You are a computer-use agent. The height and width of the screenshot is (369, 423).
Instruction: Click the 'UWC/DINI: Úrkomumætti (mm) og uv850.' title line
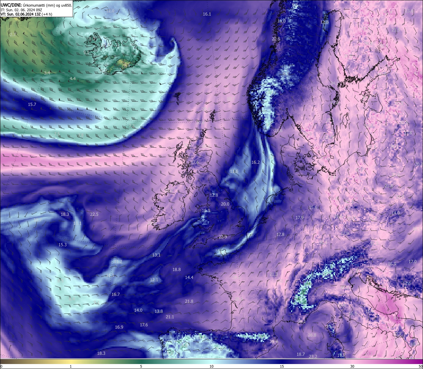36,5
